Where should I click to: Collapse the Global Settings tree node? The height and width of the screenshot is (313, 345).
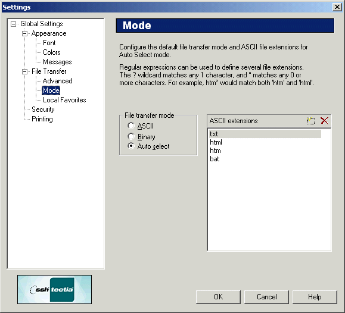pos(14,24)
